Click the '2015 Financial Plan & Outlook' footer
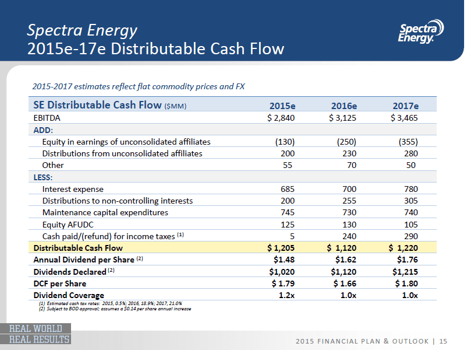The width and height of the screenshot is (467, 350). [362, 340]
